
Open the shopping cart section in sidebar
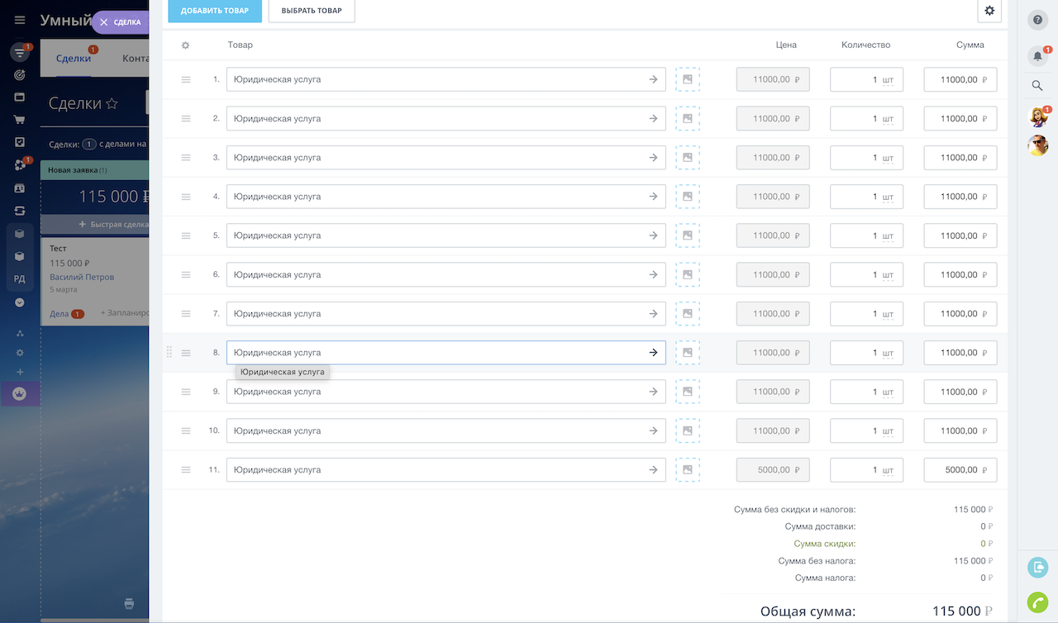click(x=20, y=120)
